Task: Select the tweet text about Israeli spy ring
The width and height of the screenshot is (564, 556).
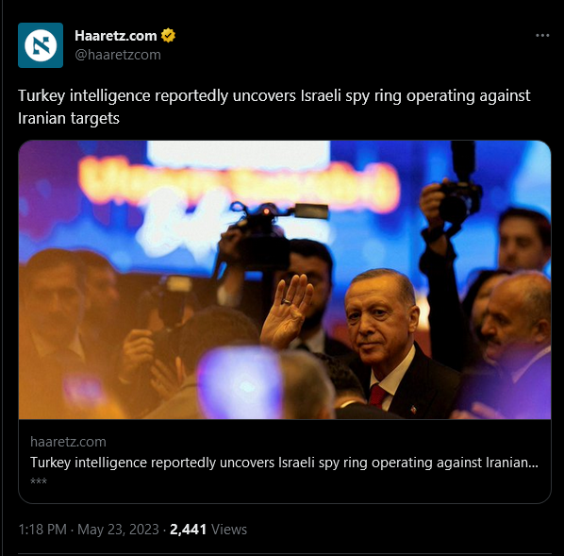Action: coord(274,107)
